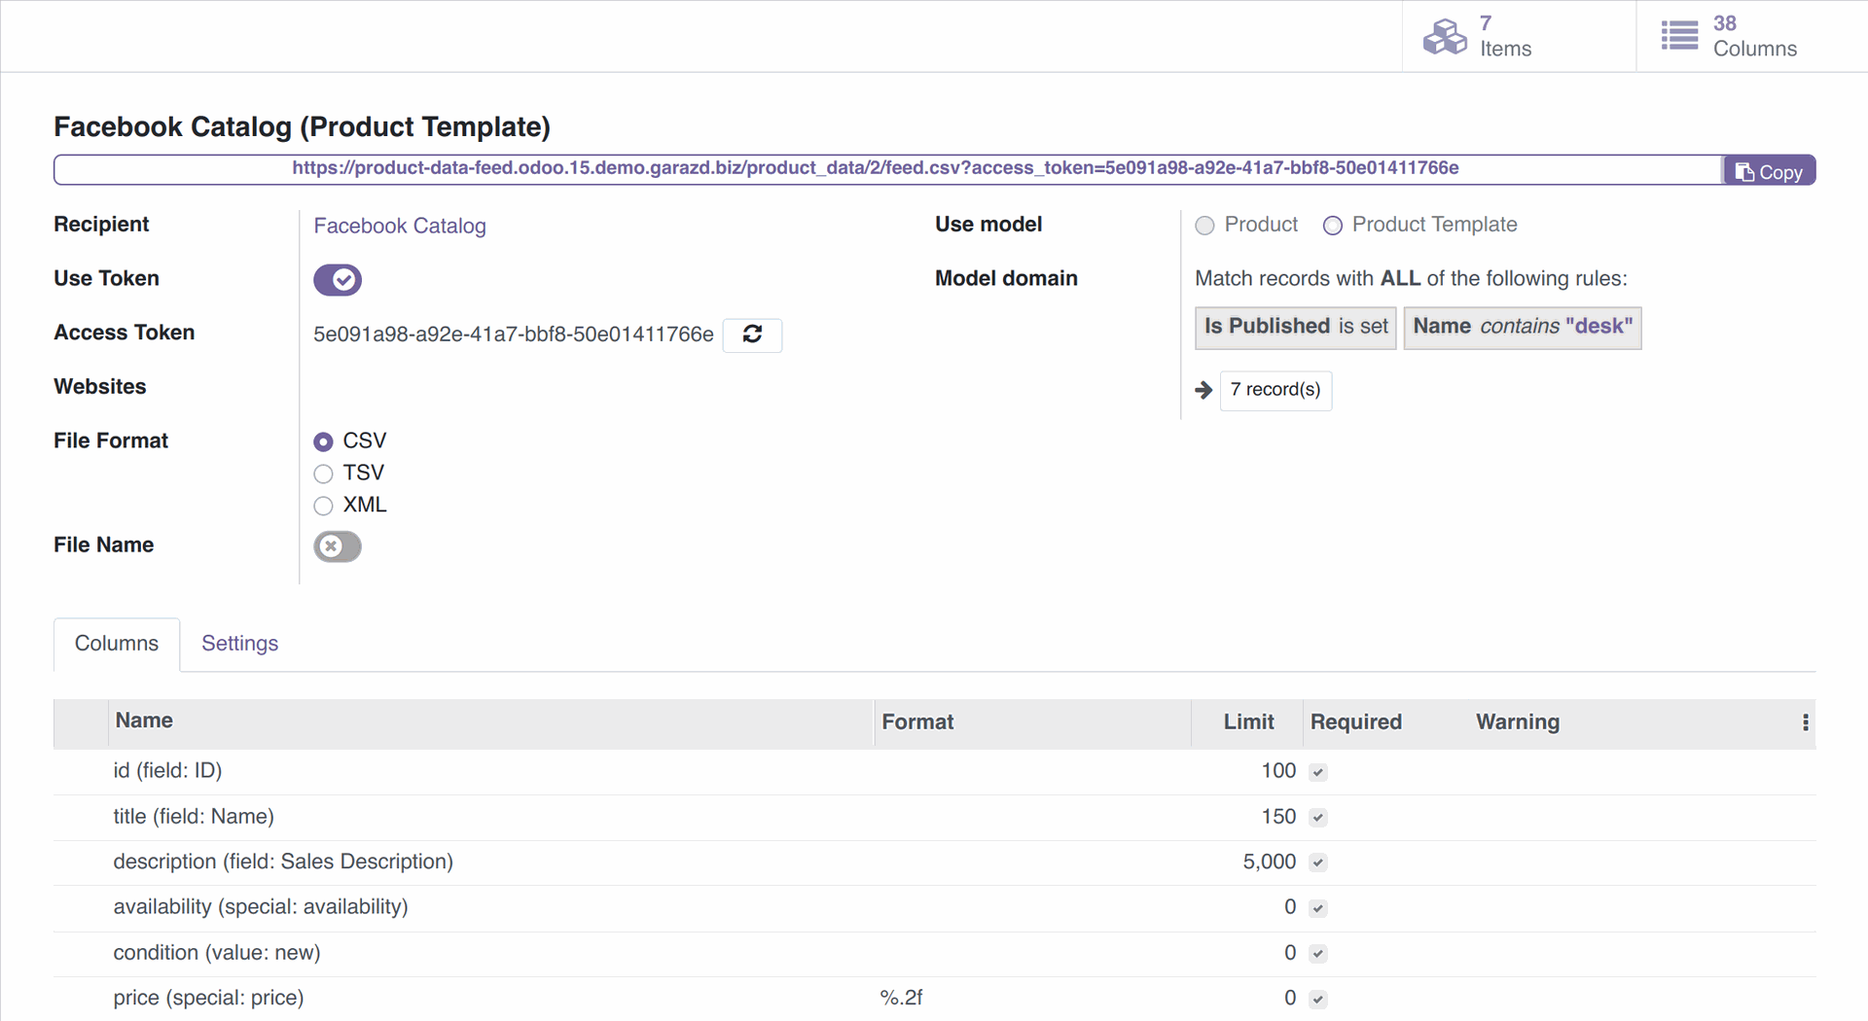Viewport: 1868px width, 1021px height.
Task: Sort table by Limit column header
Action: 1248,722
